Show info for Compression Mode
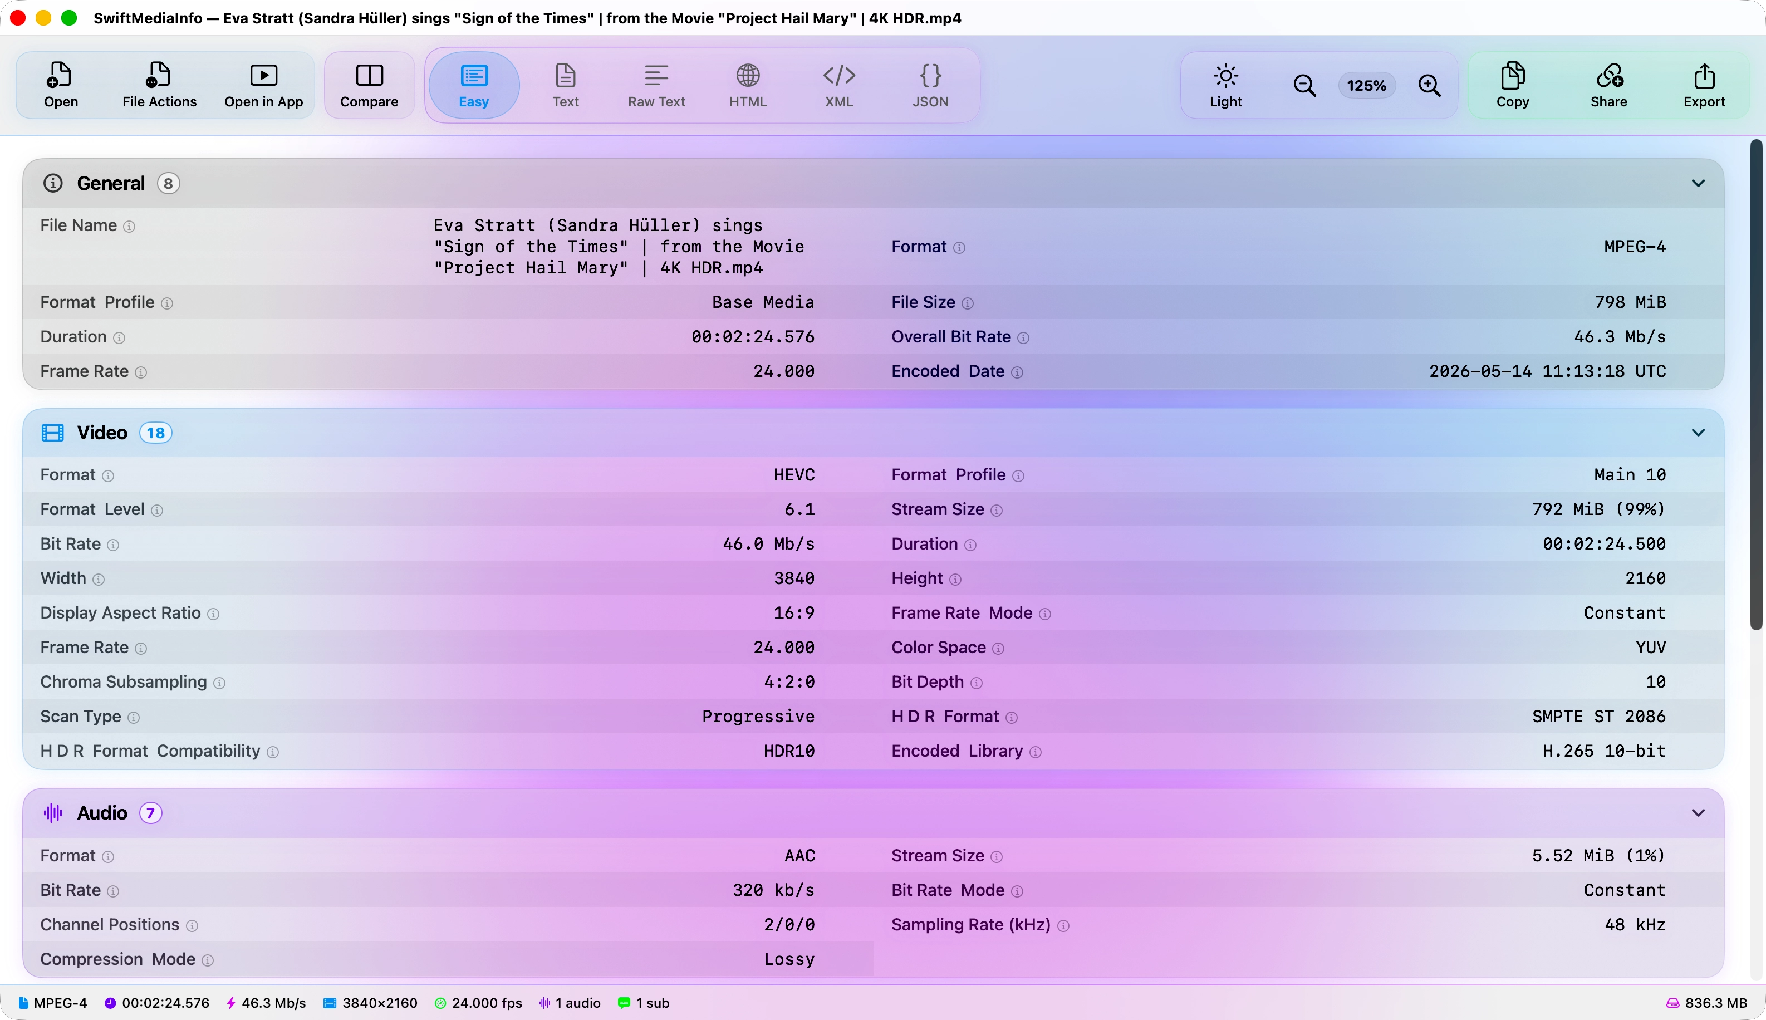Image resolution: width=1766 pixels, height=1020 pixels. point(207,960)
